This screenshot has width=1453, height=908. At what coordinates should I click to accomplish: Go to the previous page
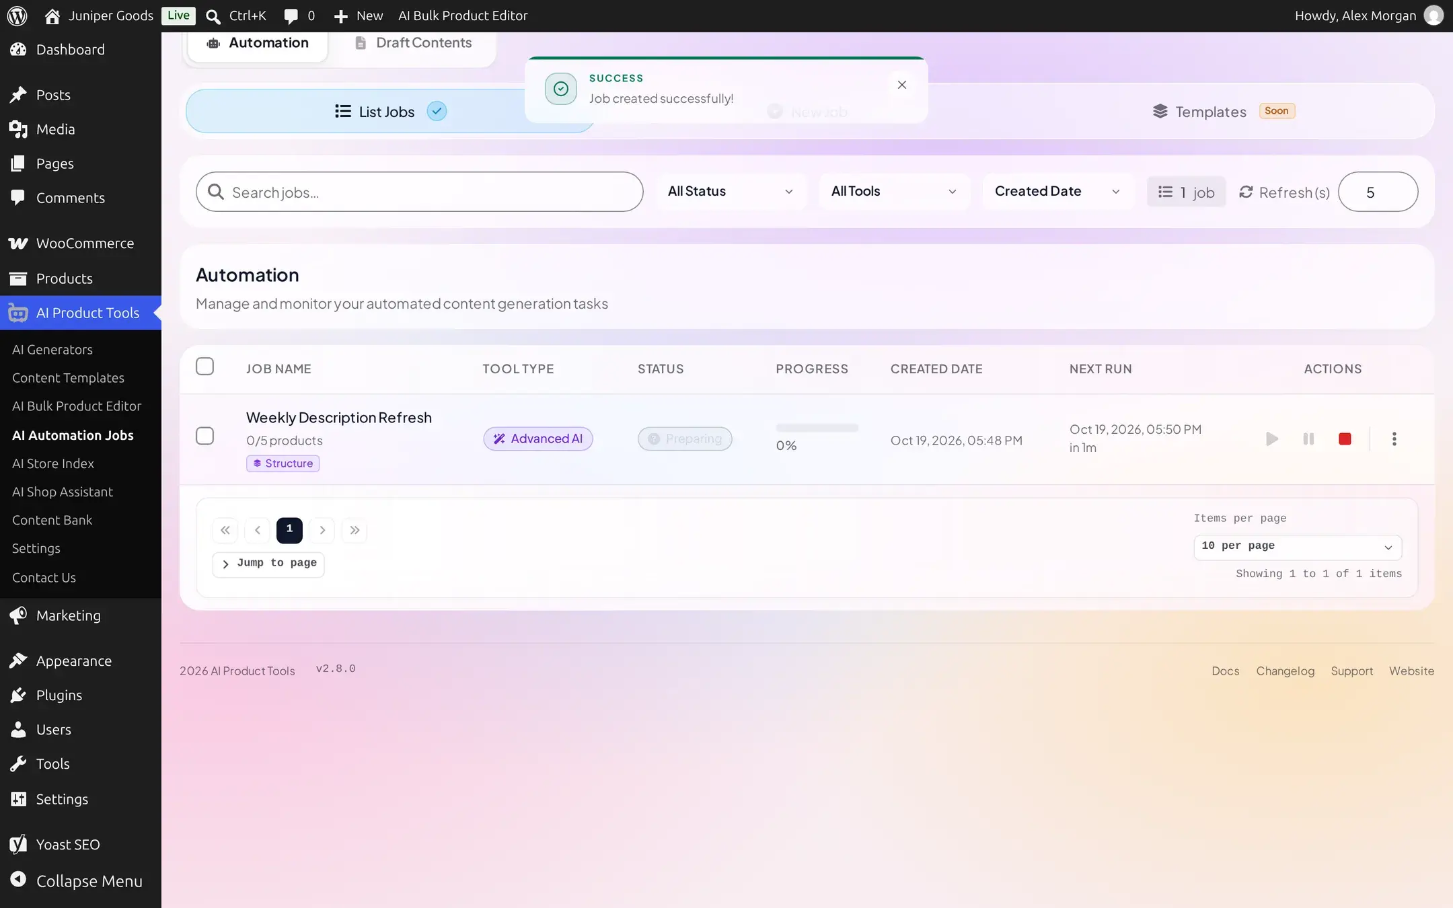pyautogui.click(x=257, y=530)
